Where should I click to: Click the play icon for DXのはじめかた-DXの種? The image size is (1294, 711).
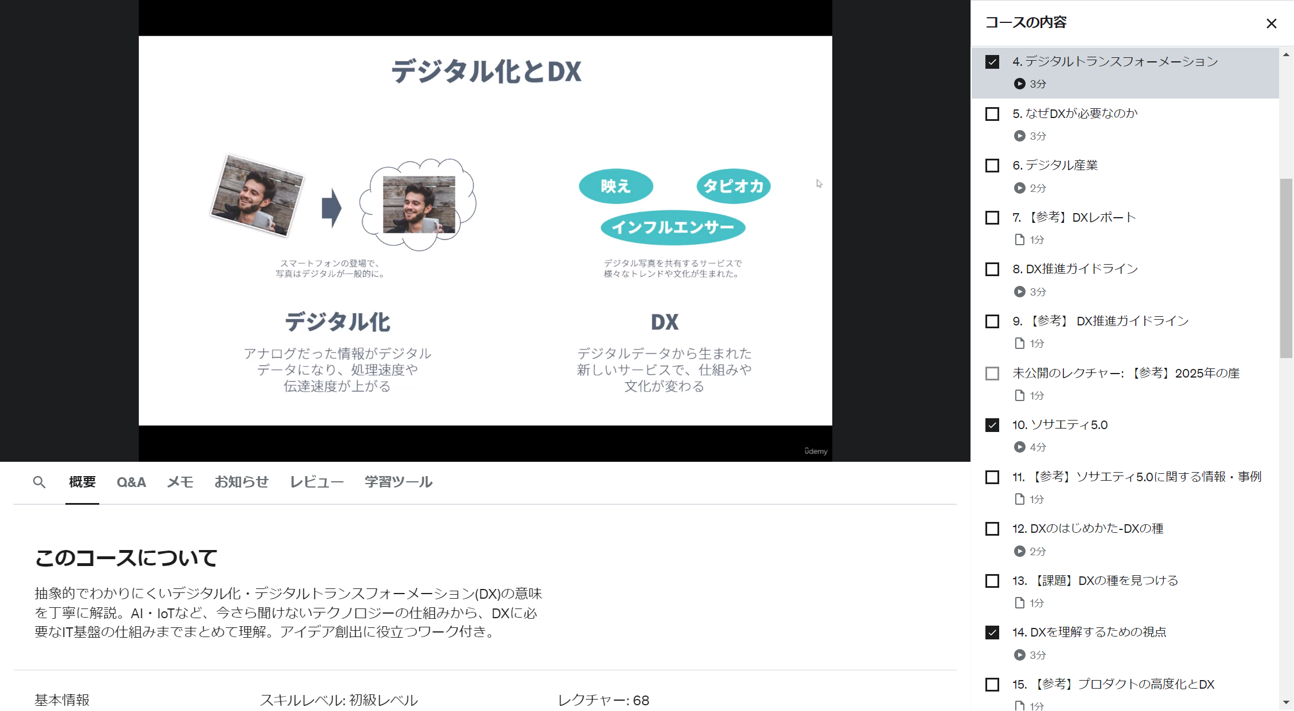(x=1020, y=551)
